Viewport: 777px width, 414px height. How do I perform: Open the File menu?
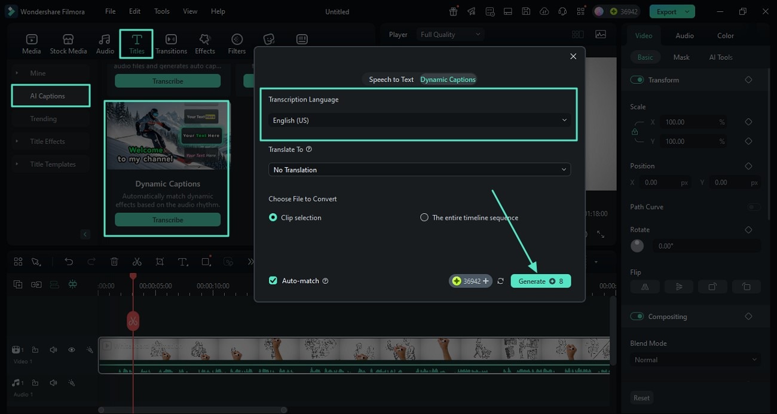coord(111,11)
